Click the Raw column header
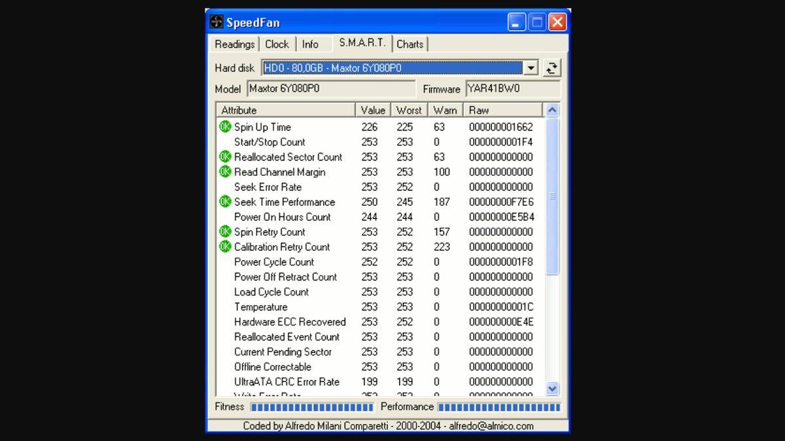The image size is (785, 441). pyautogui.click(x=502, y=110)
